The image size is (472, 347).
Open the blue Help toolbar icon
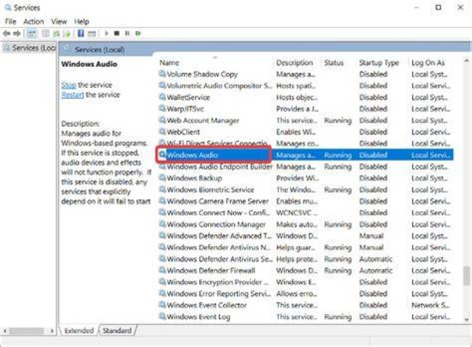(x=81, y=33)
